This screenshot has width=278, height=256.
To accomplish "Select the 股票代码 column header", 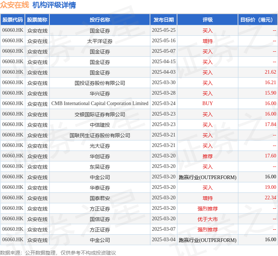I will pyautogui.click(x=13, y=20).
